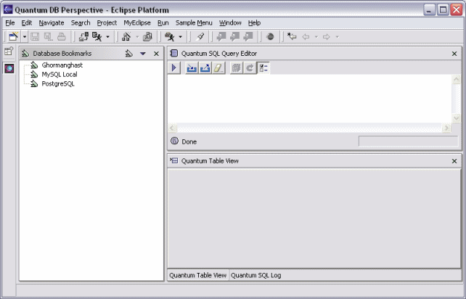Click the export query icon
Viewport: 466px width, 299px height.
tap(205, 67)
